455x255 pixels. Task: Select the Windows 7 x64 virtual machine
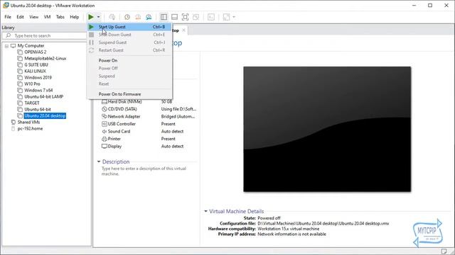point(38,90)
